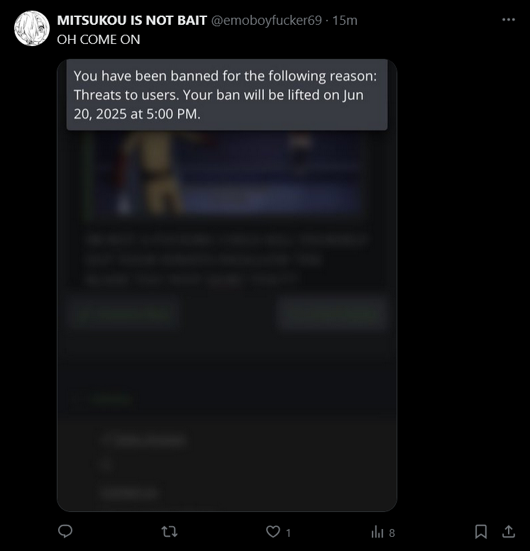Viewport: 530px width, 551px height.
Task: Click the like count number 1
Action: (288, 533)
